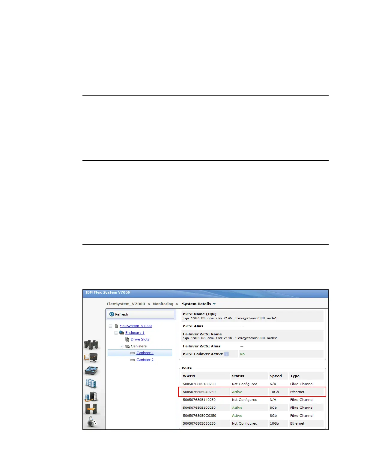Click the iSCSI Alias label
Viewport: 367px width, 476px height.
pyautogui.click(x=193, y=326)
